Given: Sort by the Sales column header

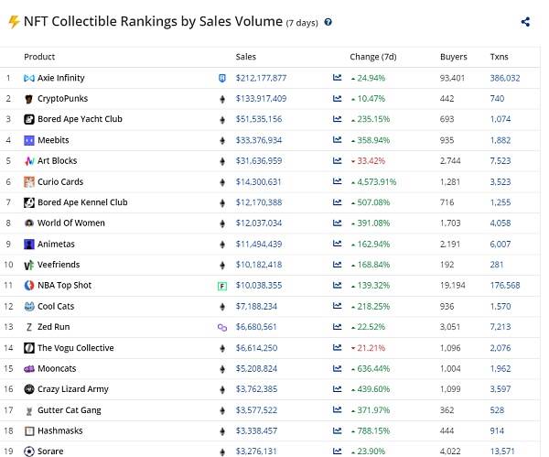Looking at the screenshot, I should (x=246, y=57).
